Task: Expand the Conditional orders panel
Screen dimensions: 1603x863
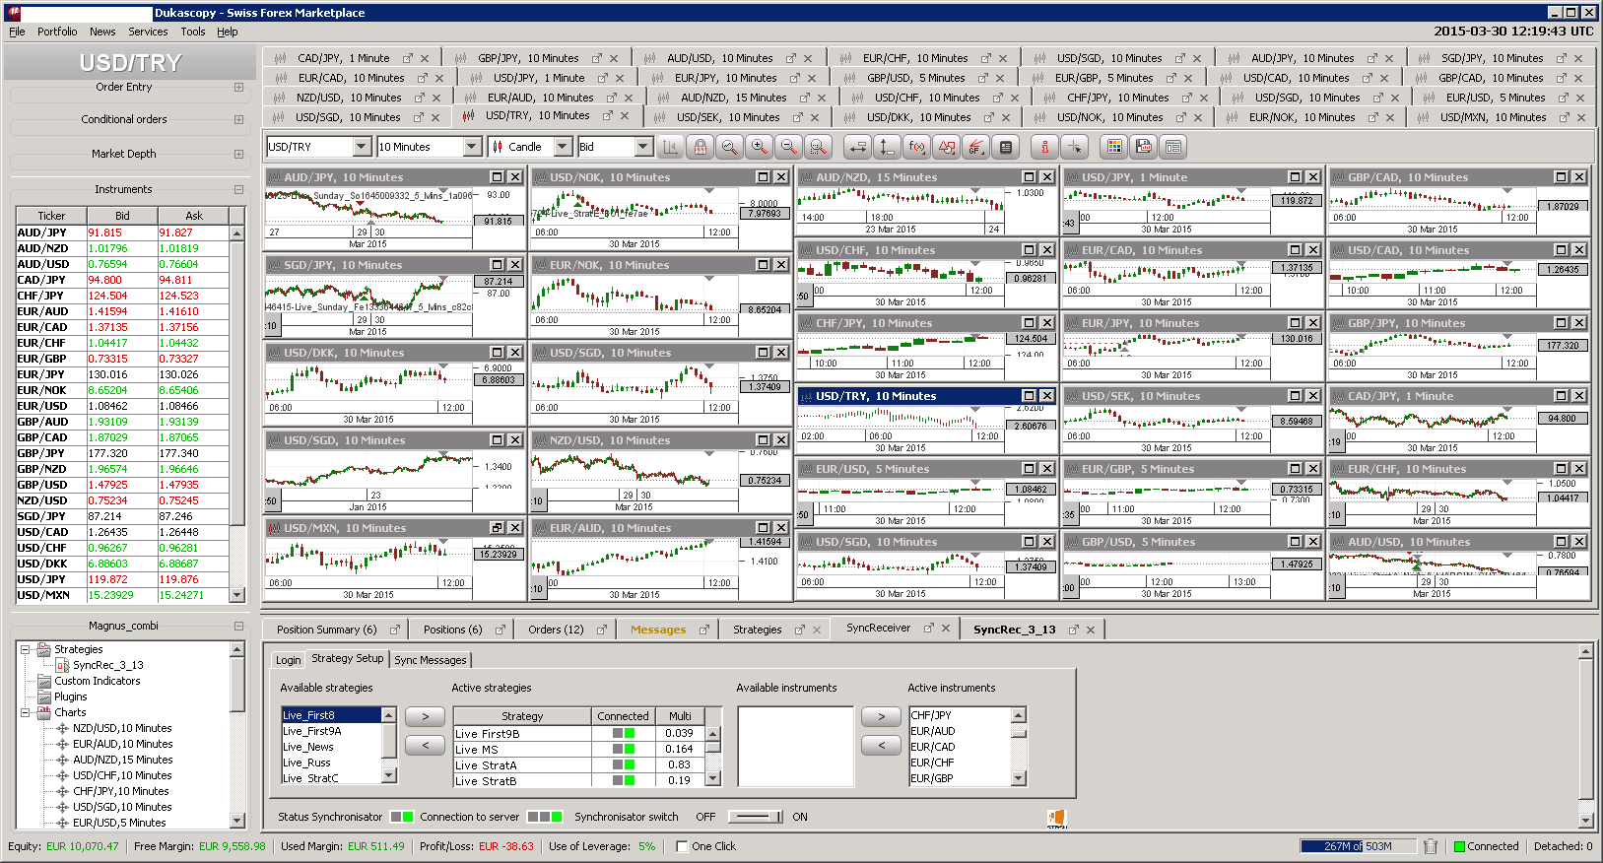Action: coord(238,119)
